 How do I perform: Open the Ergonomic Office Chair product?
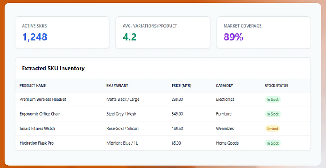(40, 114)
